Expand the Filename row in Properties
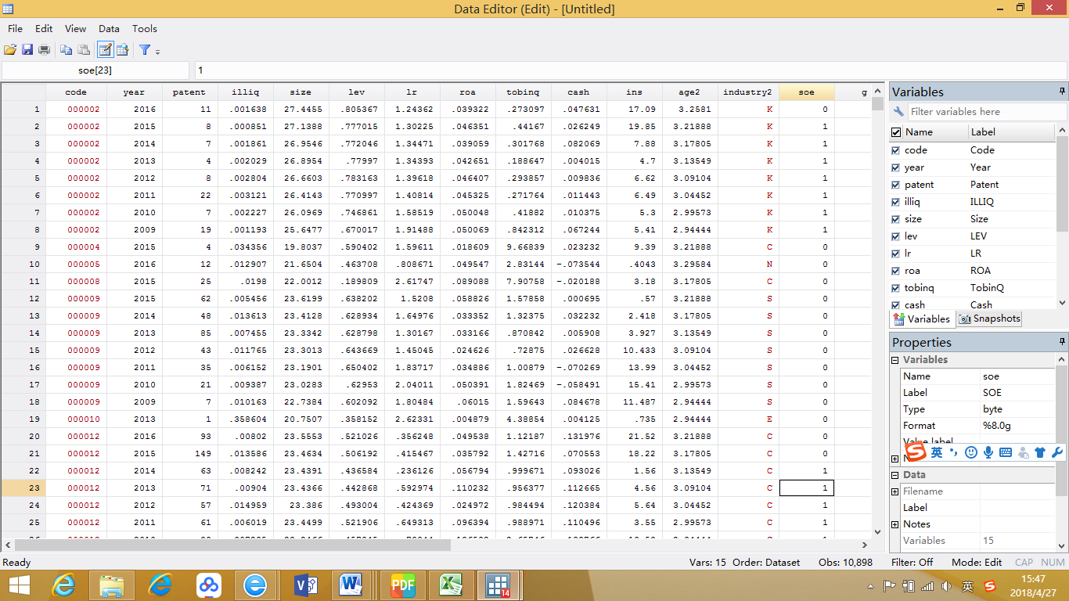1069x601 pixels. [895, 491]
